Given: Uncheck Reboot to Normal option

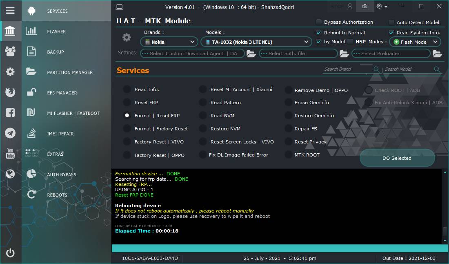Looking at the screenshot, I should tap(318, 32).
